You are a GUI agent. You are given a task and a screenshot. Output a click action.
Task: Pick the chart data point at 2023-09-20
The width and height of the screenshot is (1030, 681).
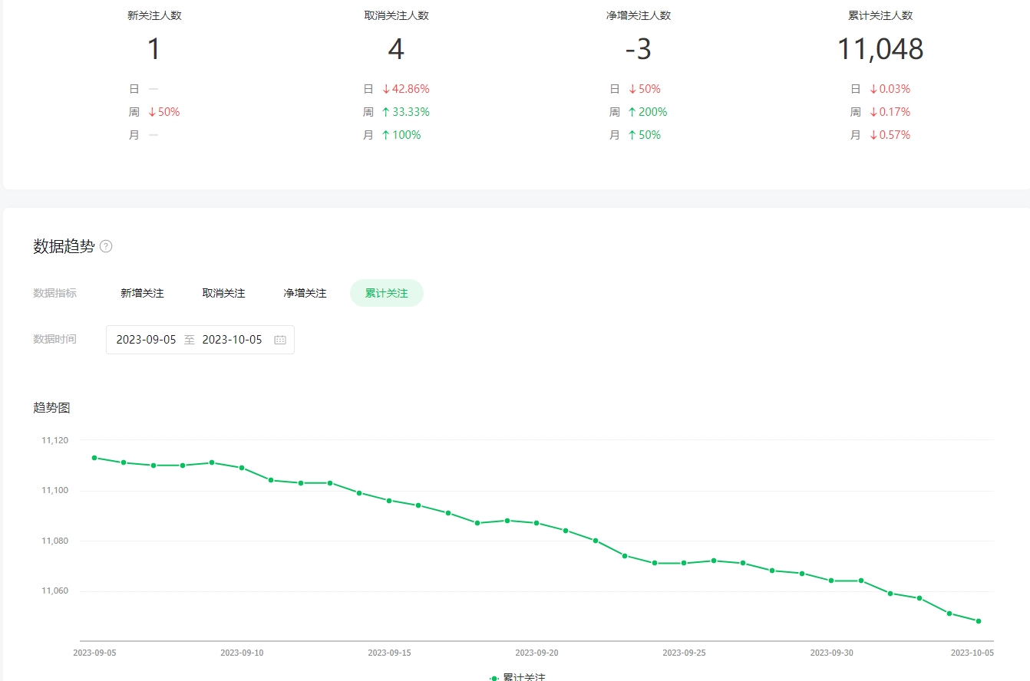[536, 523]
